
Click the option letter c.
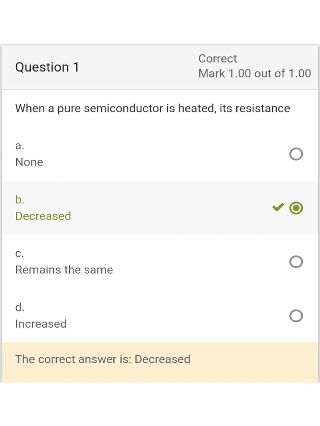tap(20, 254)
